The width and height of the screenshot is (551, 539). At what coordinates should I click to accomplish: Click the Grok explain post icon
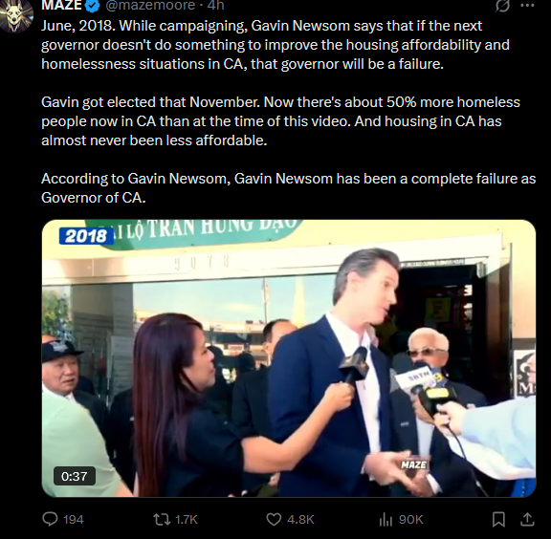(502, 5)
